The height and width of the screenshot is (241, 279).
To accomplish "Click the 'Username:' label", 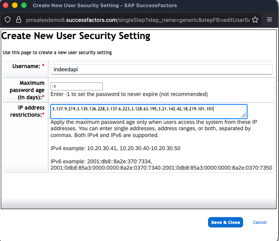I will [26, 66].
